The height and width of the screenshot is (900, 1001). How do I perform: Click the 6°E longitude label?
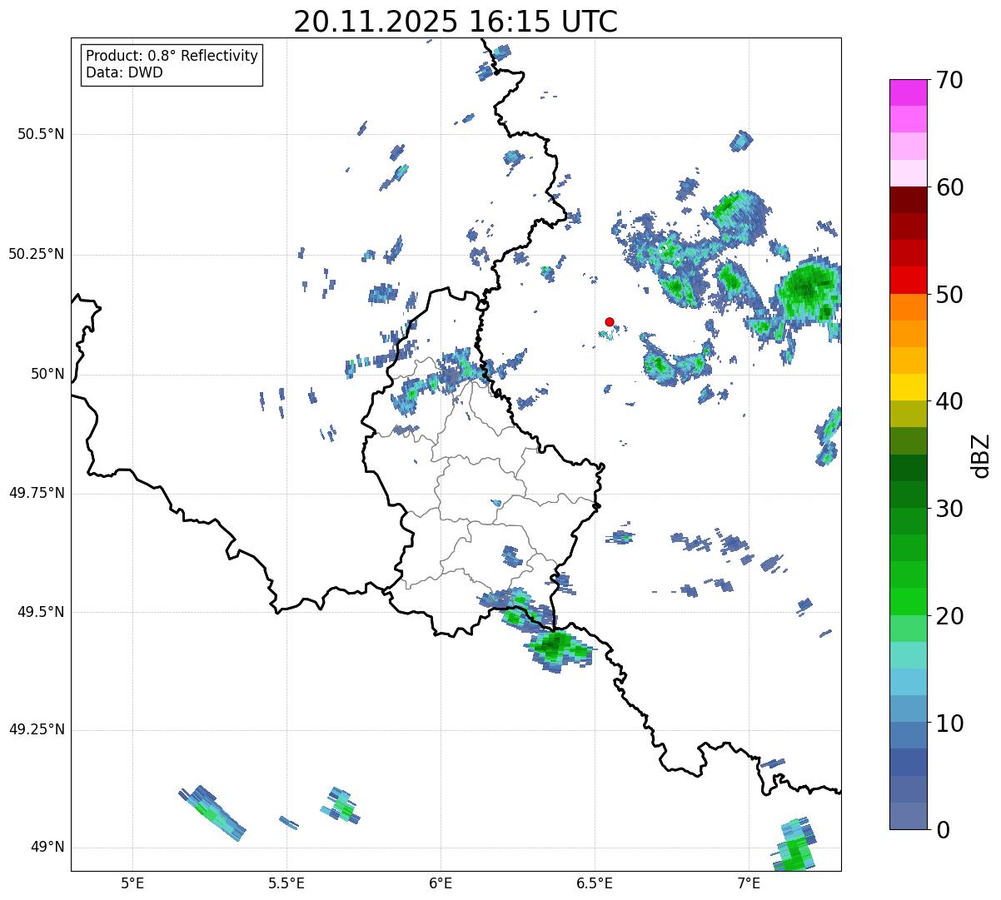click(x=441, y=883)
